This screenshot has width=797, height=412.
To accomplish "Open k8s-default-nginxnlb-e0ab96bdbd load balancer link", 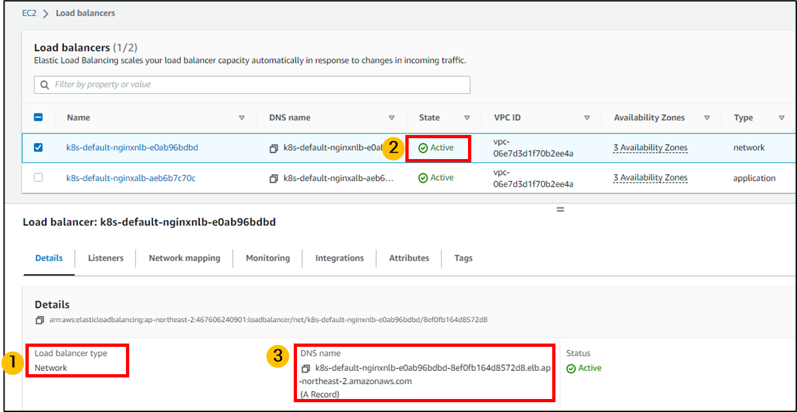I will click(132, 147).
